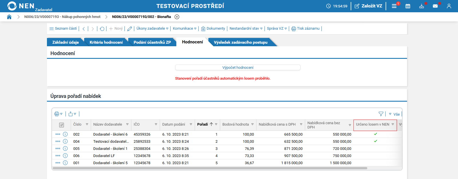Sort by the Pořadí column header

pyautogui.click(x=203, y=124)
